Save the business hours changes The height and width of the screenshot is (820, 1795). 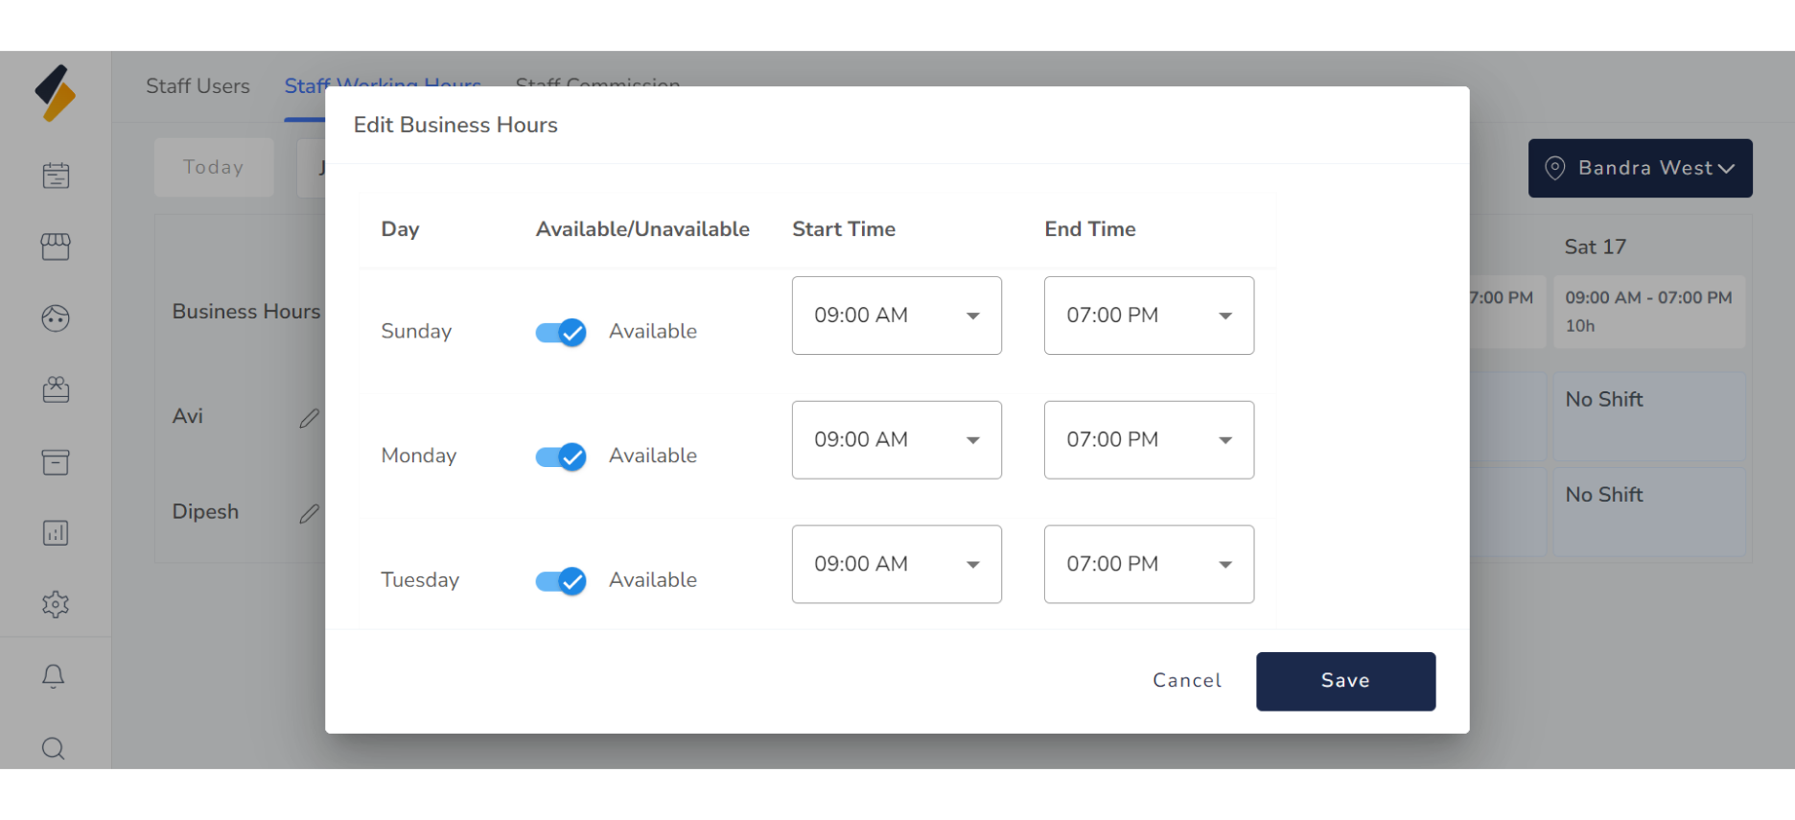coord(1345,681)
